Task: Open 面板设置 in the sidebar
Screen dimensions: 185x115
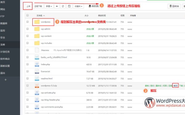Action: [5, 66]
